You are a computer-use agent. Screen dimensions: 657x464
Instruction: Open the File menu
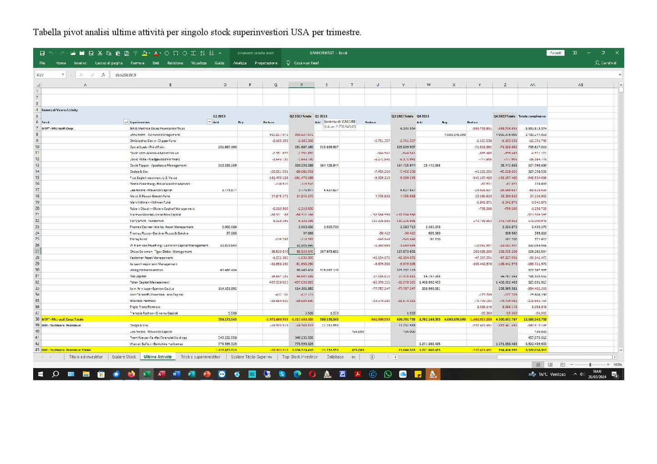tap(42, 63)
